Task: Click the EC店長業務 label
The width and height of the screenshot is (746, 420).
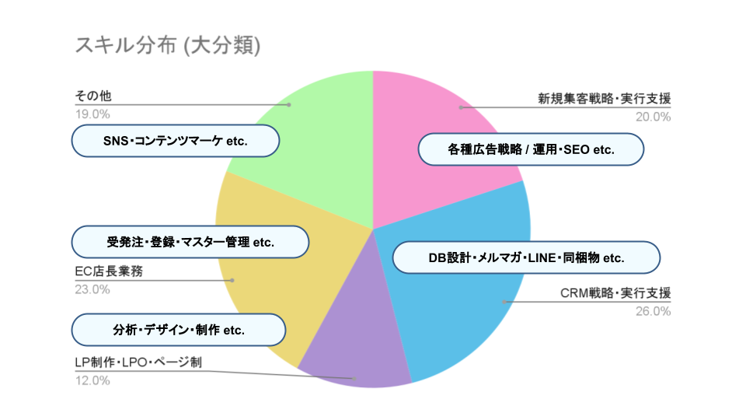Action: click(109, 272)
